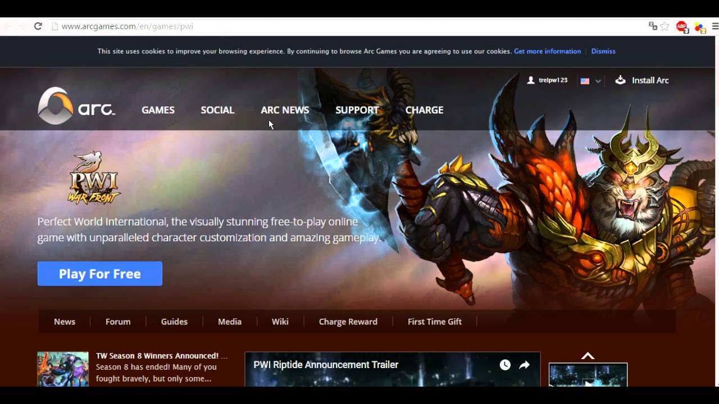
Task: Expand the language selector dropdown arrow
Action: coord(598,81)
